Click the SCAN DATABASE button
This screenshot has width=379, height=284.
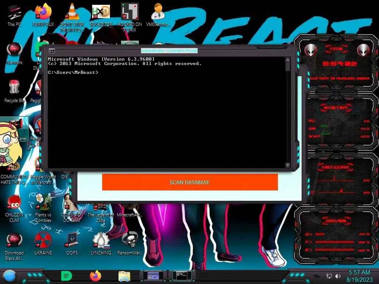190,182
